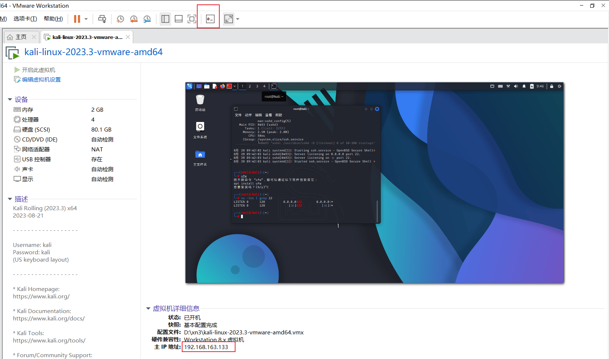
Task: Click the 开启此虚拟机 link
Action: click(38, 70)
